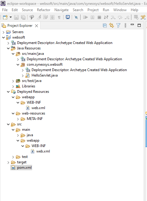
Task: Click the Step Over toolbar icon
Action: [120, 17]
